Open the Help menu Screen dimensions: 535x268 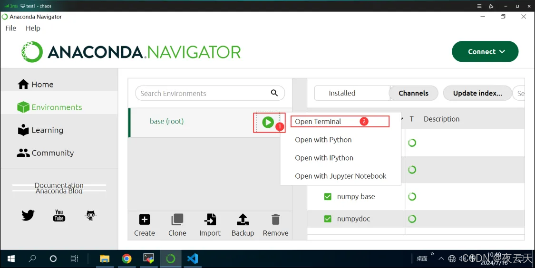(x=33, y=29)
